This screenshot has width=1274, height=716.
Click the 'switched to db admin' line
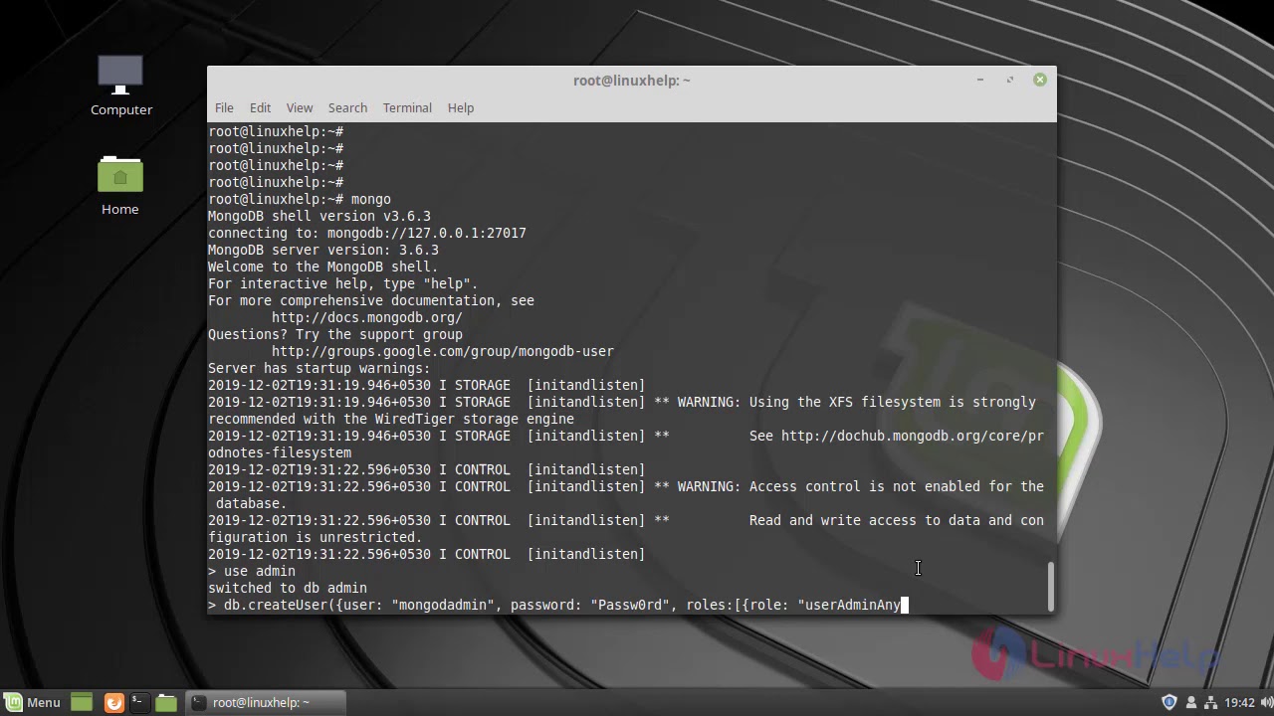point(288,588)
